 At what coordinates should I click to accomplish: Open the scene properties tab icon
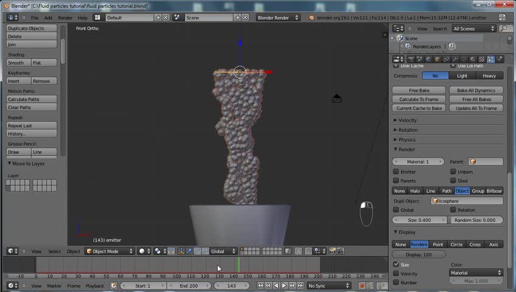tap(420, 59)
